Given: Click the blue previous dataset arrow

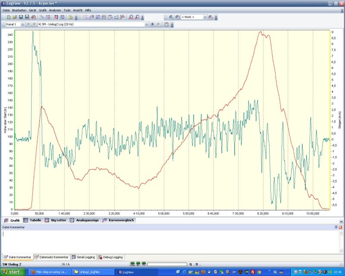Looking at the screenshot, I should coord(152,25).
